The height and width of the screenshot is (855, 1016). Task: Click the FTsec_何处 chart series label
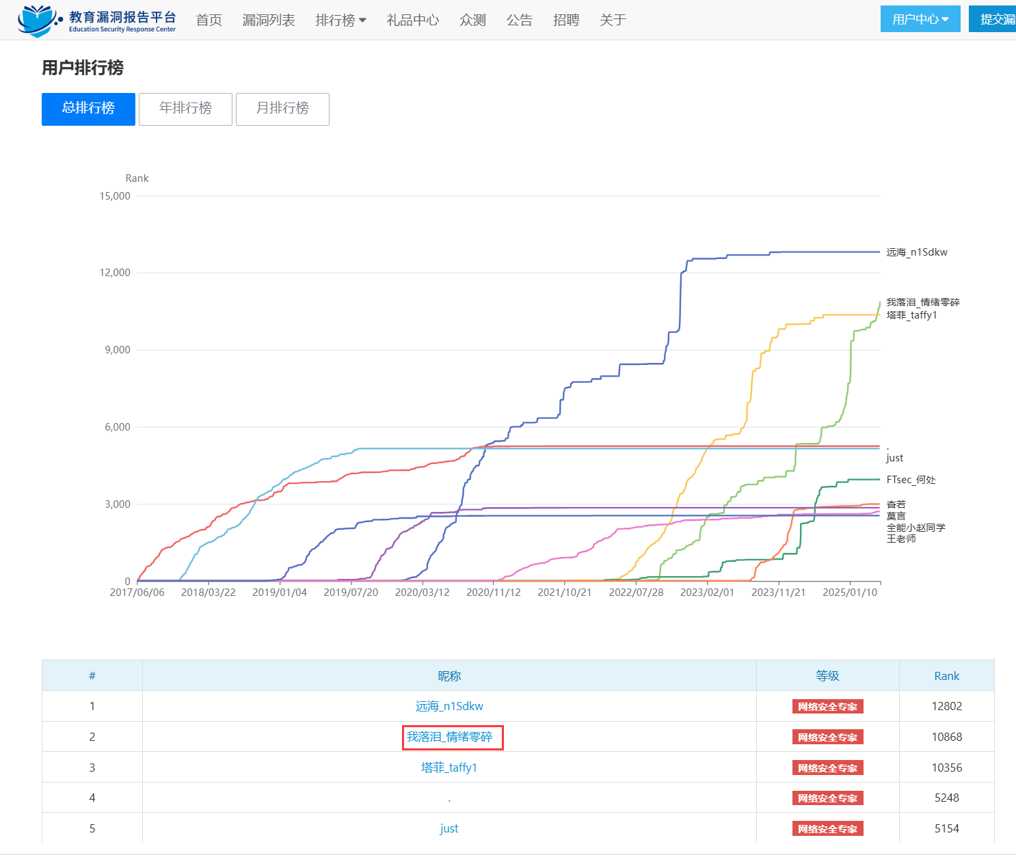911,480
